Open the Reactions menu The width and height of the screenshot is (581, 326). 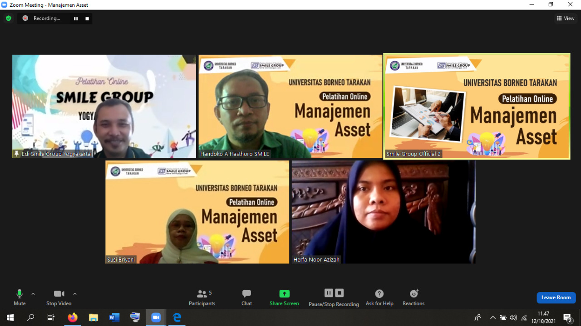point(414,297)
